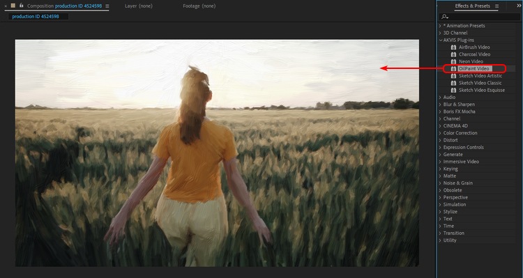
Task: Click the production ID 4524598 breadcrumb
Action: pos(36,16)
